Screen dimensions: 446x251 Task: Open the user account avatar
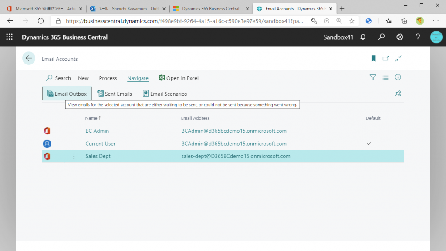pyautogui.click(x=436, y=37)
